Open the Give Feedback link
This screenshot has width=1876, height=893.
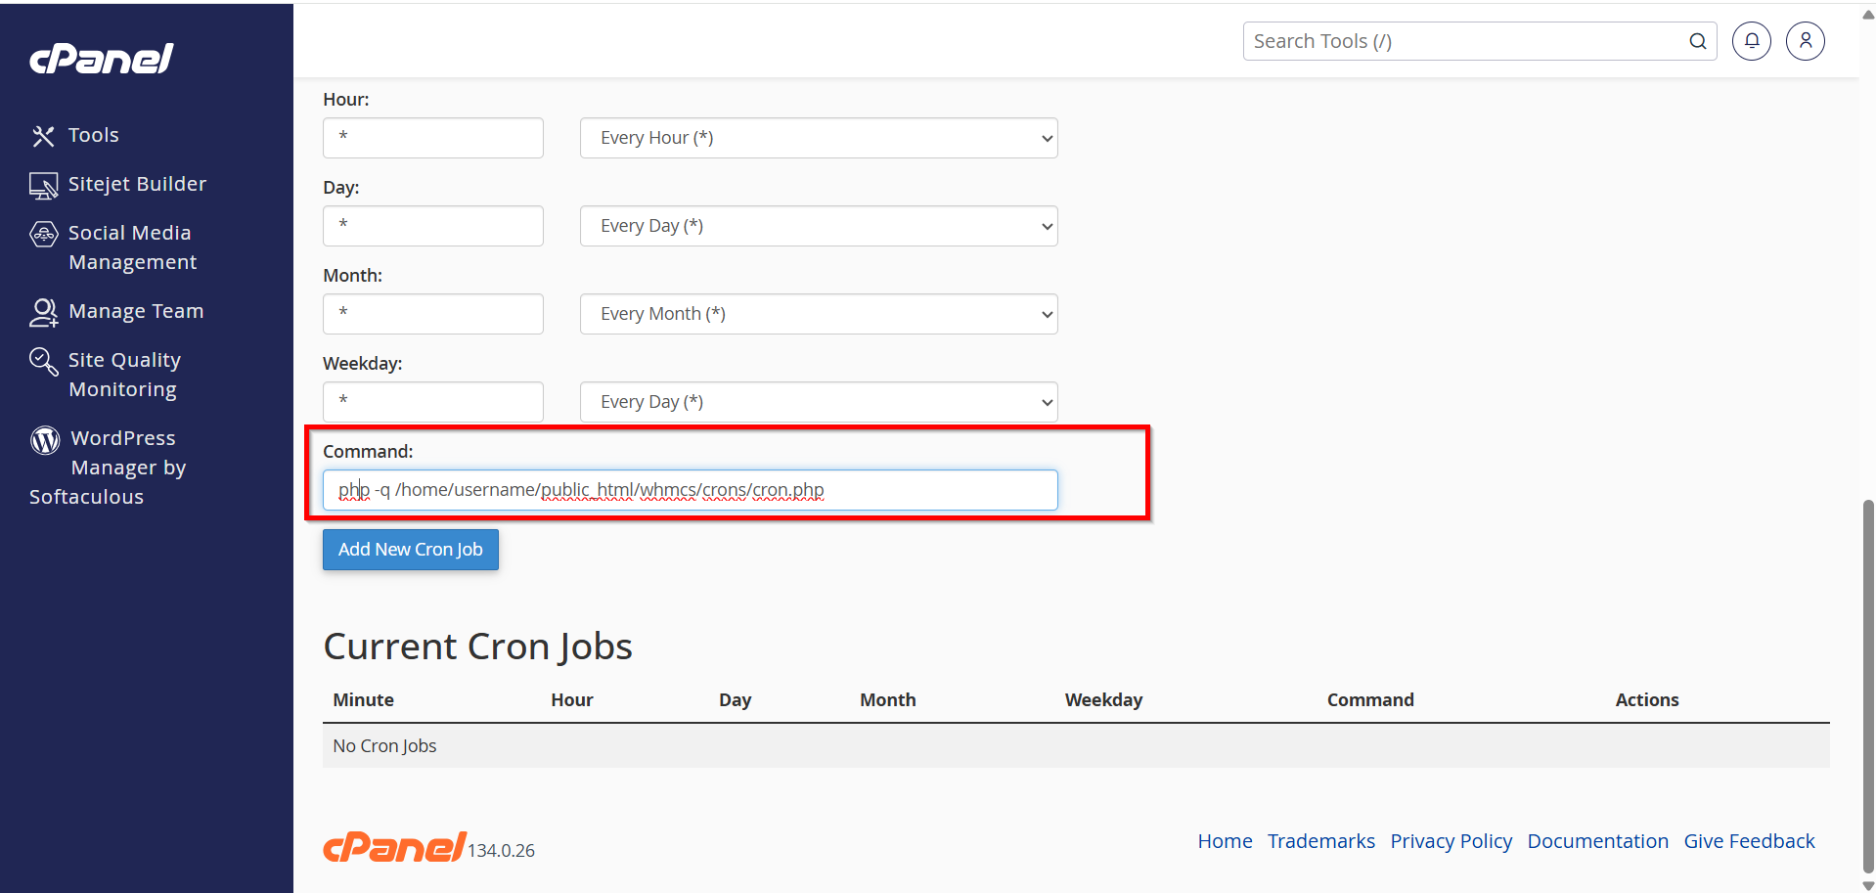(1750, 841)
